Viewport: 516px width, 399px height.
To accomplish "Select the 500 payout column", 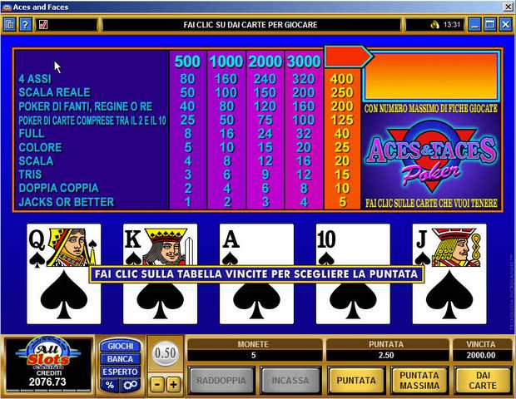I will click(187, 131).
